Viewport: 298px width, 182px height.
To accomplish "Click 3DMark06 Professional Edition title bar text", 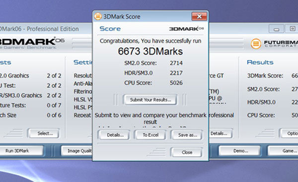I will click(39, 29).
